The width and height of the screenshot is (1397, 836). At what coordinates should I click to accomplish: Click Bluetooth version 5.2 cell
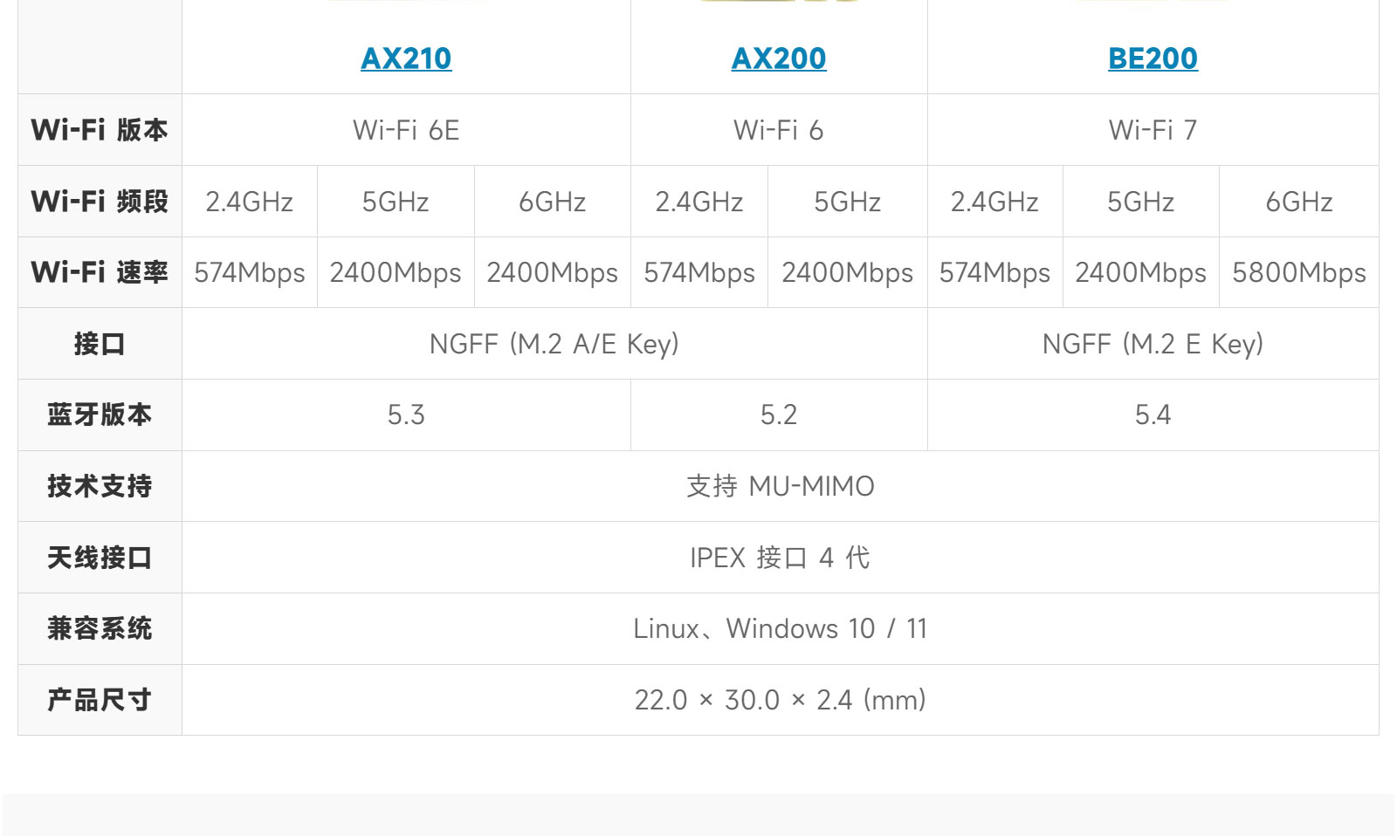pos(779,415)
